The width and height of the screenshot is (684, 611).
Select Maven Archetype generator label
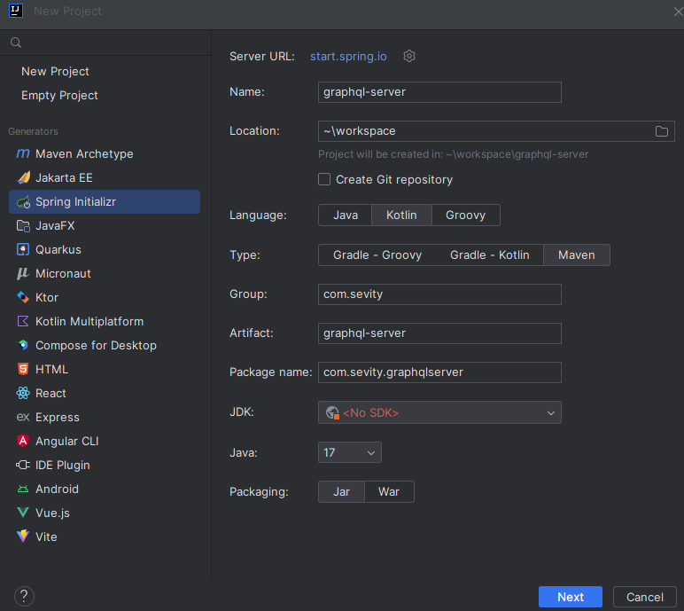84,153
